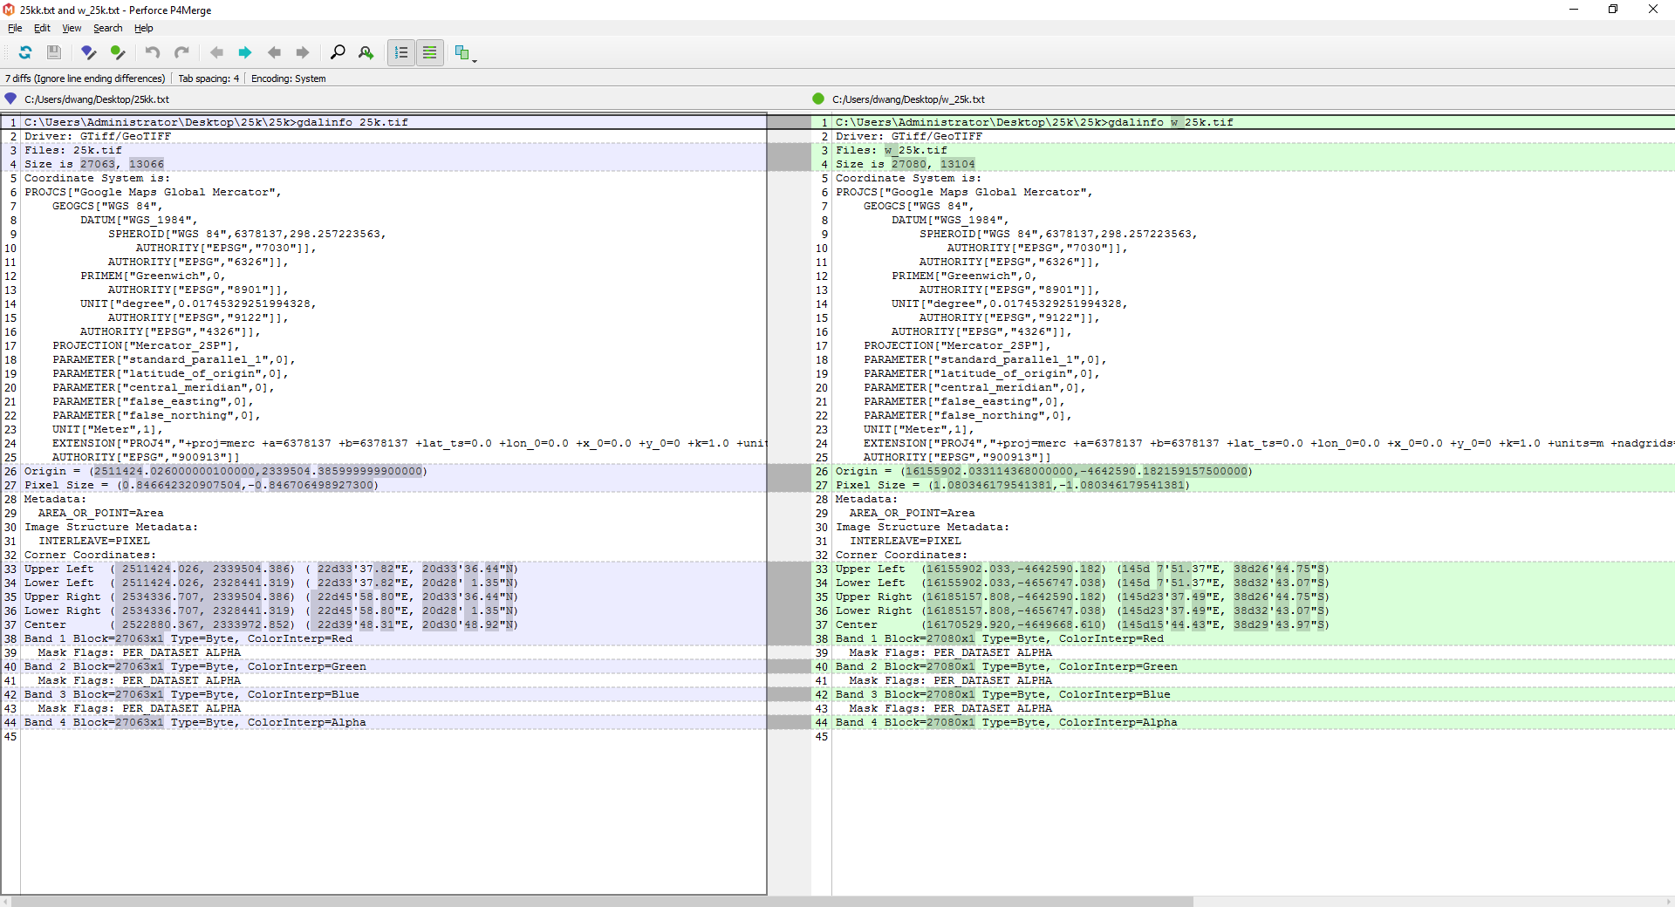Click right file path C:/Users/dwang/Desktop/w_25k.txt
1675x907 pixels.
point(908,99)
